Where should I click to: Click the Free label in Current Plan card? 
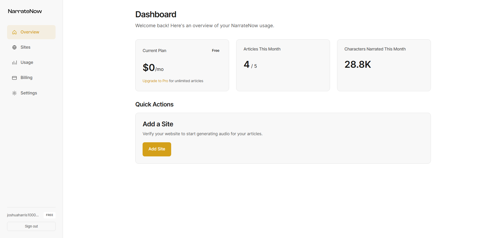(215, 51)
